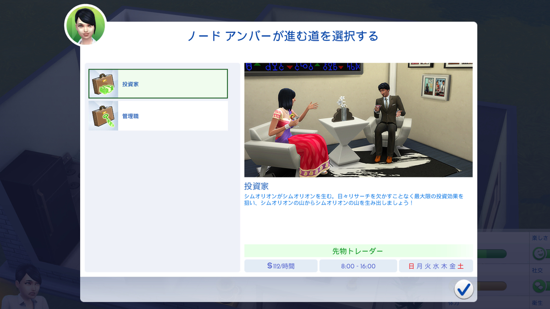Click the 楽しさ fun need icon
The height and width of the screenshot is (309, 550).
point(539,253)
